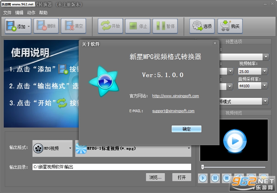Click the support@xinxingsoft.com email link
This screenshot has width=277, height=193.
coord(173,111)
